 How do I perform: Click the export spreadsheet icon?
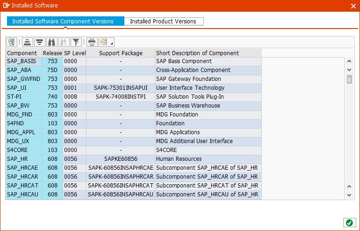click(x=103, y=42)
